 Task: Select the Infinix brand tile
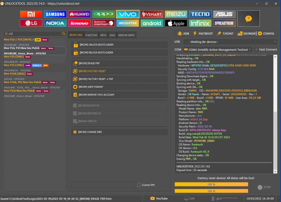[200, 23]
